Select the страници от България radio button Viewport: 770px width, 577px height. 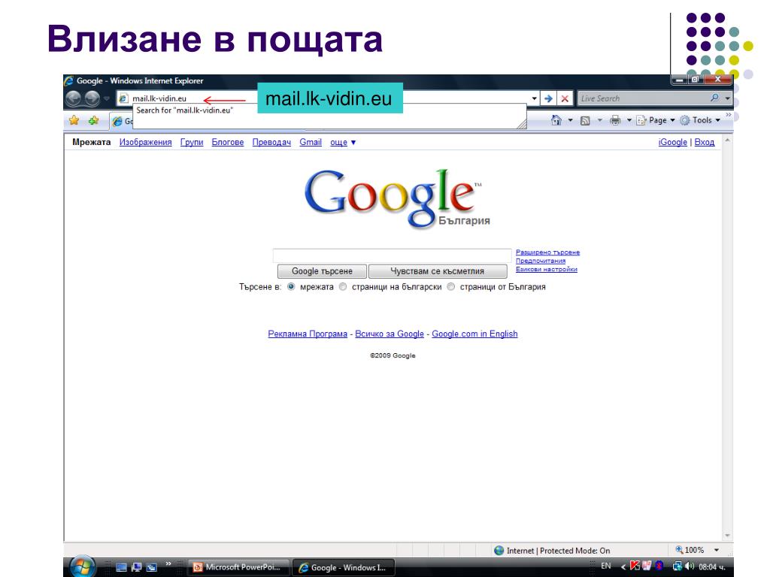pos(451,286)
